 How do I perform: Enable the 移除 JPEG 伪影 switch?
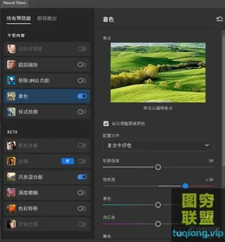82,80
